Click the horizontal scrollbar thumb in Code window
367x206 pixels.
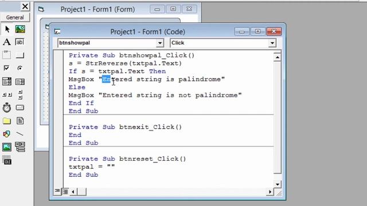81,192
